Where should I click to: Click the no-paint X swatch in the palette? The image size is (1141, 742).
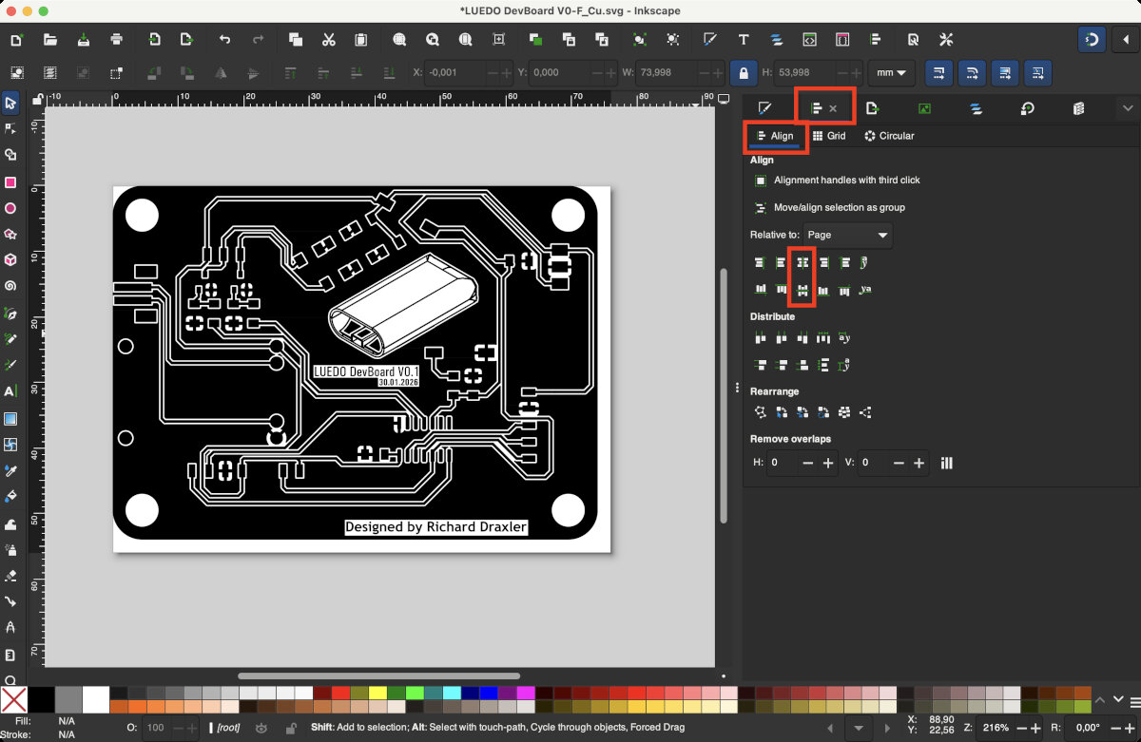(x=13, y=700)
